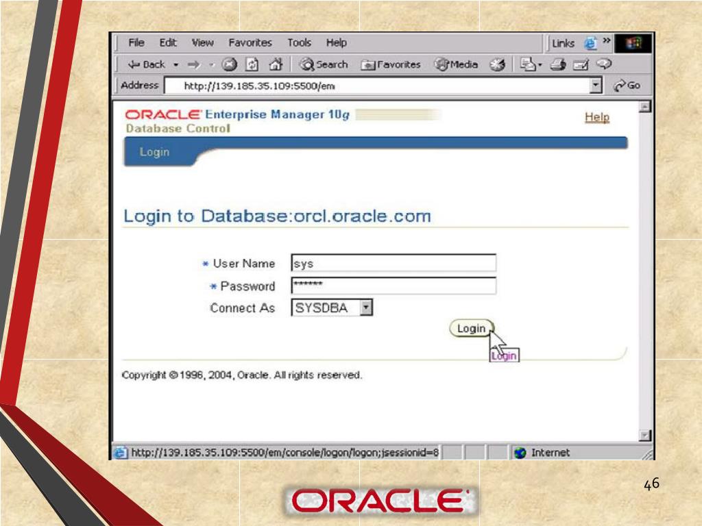Select the Login tab
Screen dimensions: 702x526
(x=154, y=152)
